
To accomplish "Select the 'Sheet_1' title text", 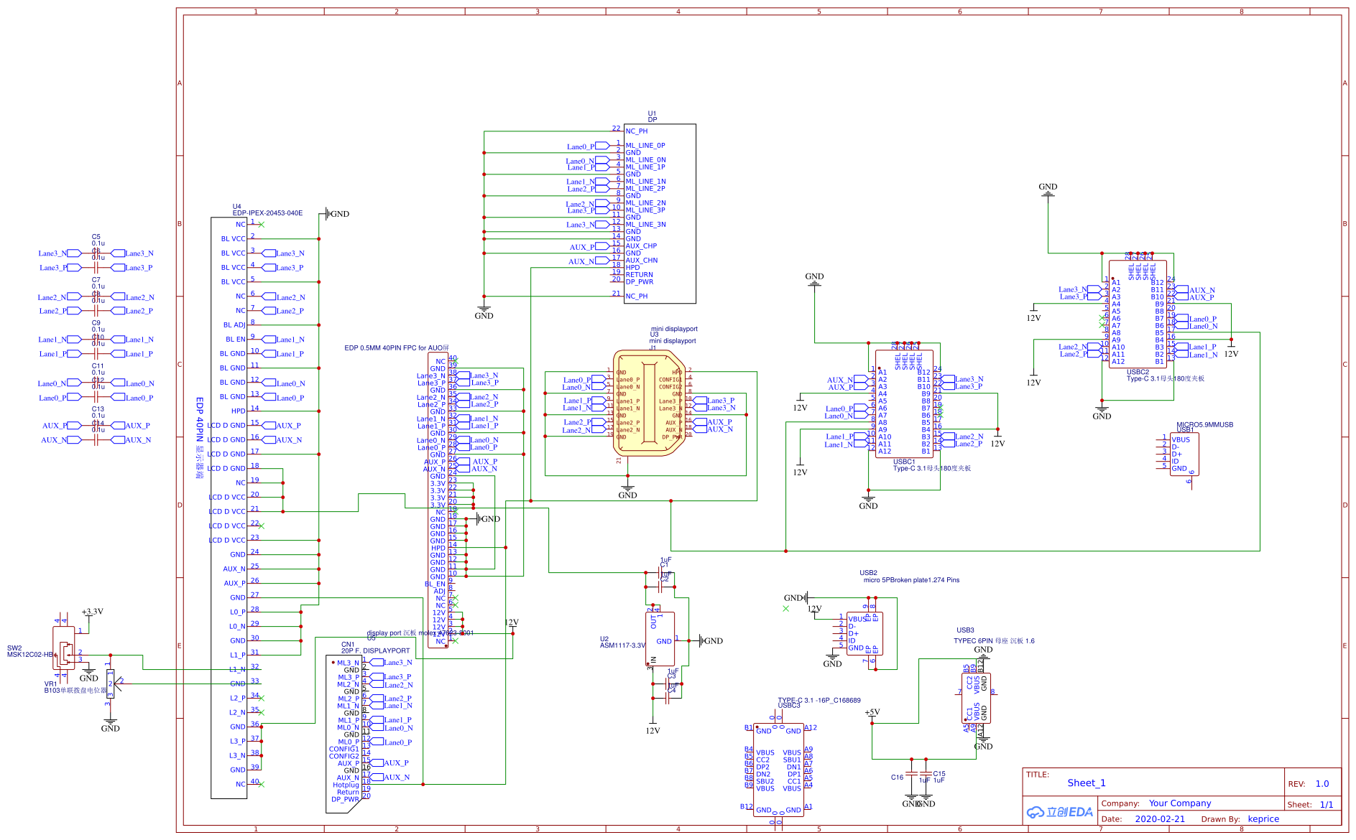I will (x=1087, y=783).
